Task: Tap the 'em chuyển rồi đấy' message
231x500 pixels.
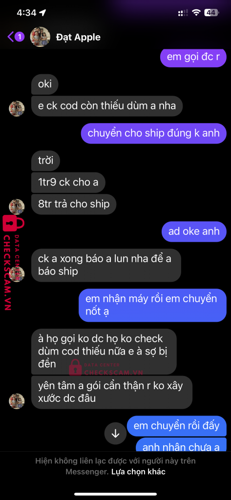Action: click(177, 426)
